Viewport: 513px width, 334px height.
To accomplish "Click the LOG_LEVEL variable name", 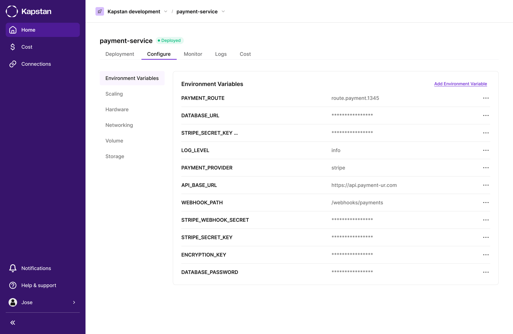I will (195, 150).
